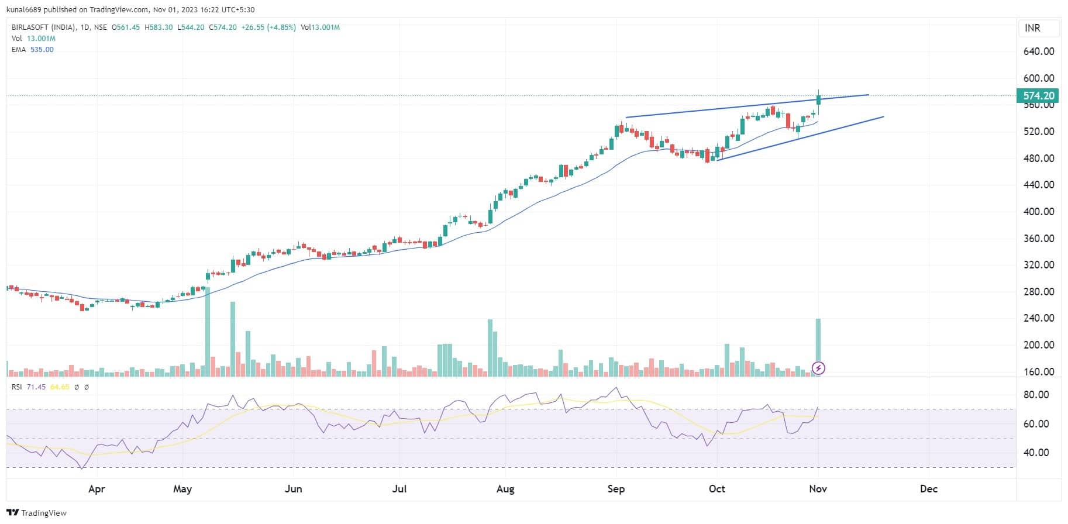Click the 400.00 level on the price scale
The image size is (1068, 524).
[x=1038, y=212]
